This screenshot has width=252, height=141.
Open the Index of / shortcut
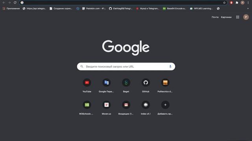click(x=146, y=108)
